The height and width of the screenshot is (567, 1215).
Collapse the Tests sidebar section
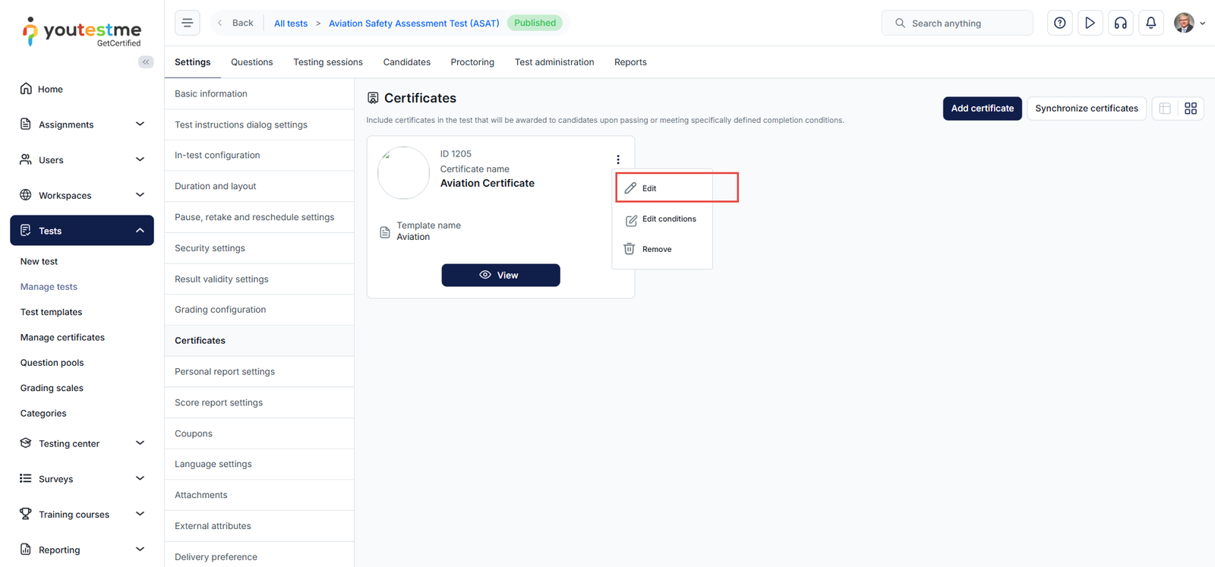[x=140, y=231]
